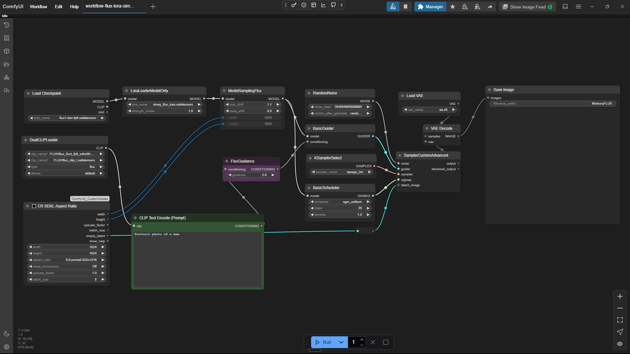The width and height of the screenshot is (630, 354).
Task: Click the layout panel toolbar icon
Action: pos(314,5)
